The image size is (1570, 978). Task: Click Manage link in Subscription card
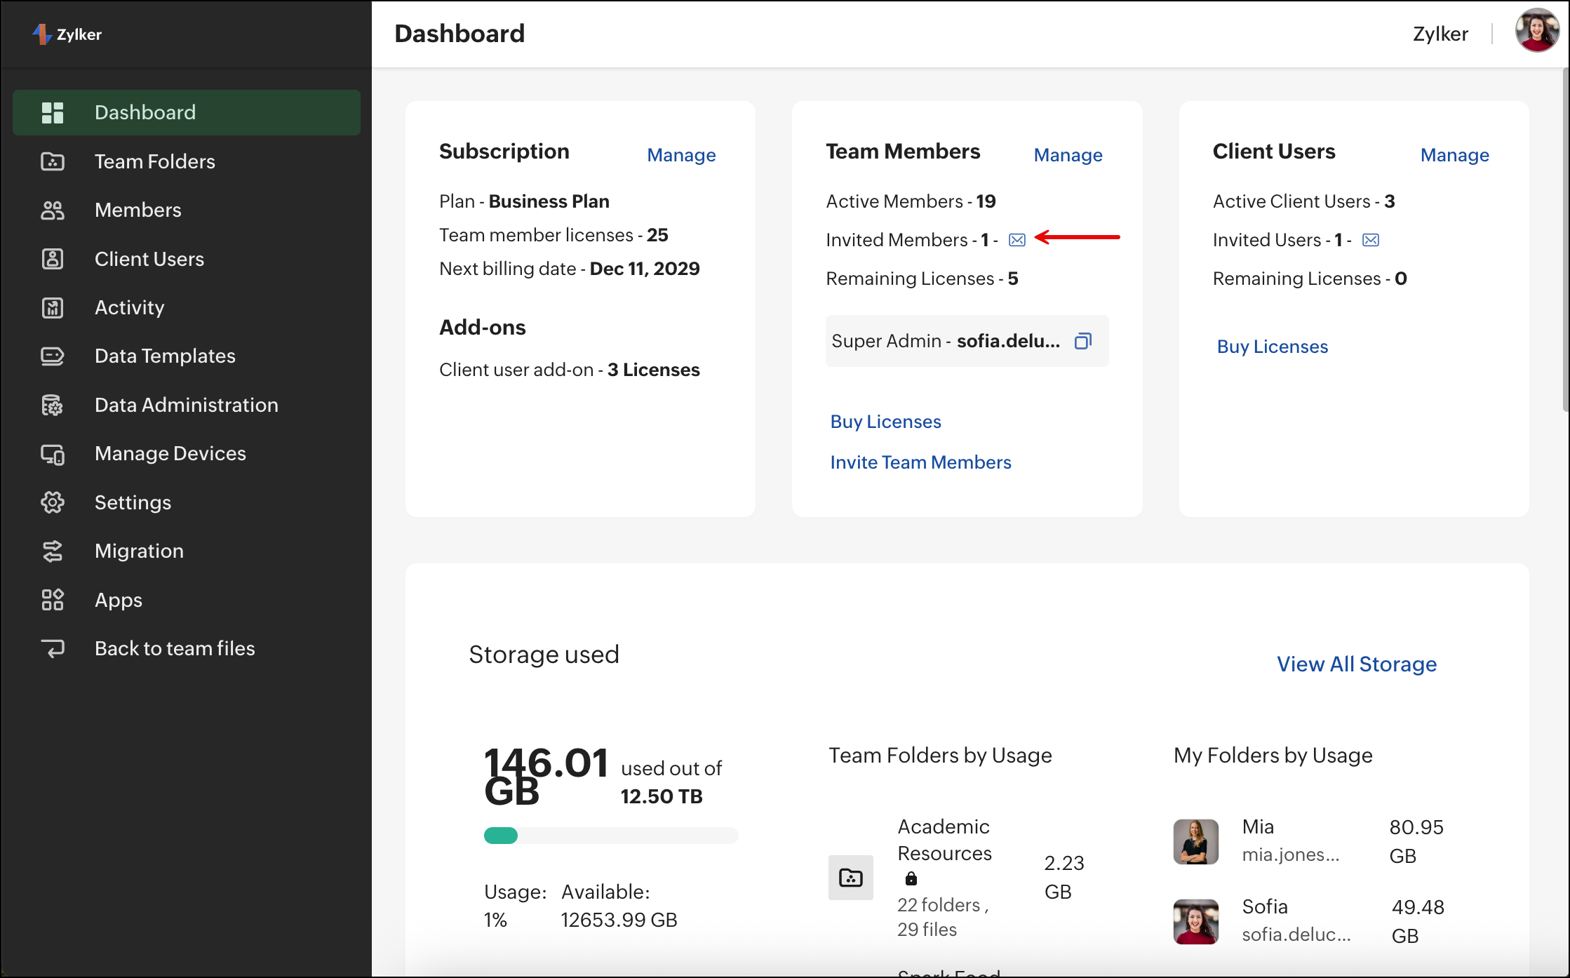680,155
